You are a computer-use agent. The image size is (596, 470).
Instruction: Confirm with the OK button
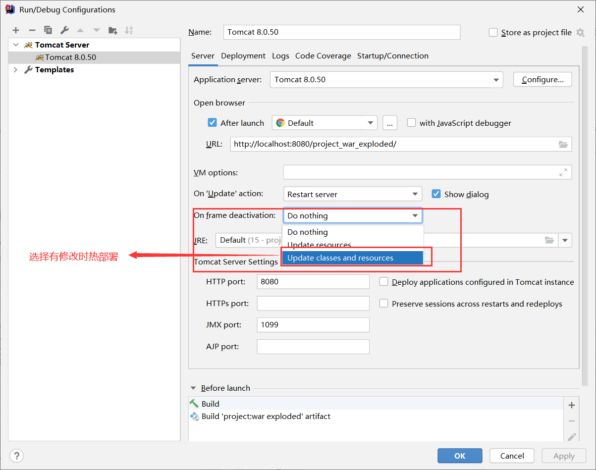pyautogui.click(x=460, y=456)
